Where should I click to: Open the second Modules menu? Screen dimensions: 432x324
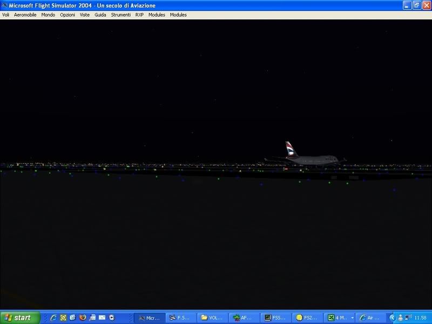point(178,15)
